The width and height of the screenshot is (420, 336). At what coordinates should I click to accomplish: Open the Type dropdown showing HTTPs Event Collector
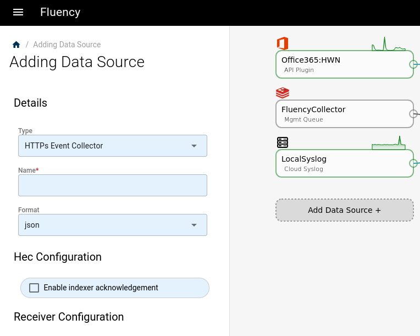(x=113, y=146)
